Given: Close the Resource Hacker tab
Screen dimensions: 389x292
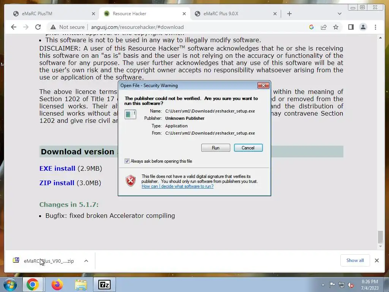Looking at the screenshot, I should (x=184, y=14).
